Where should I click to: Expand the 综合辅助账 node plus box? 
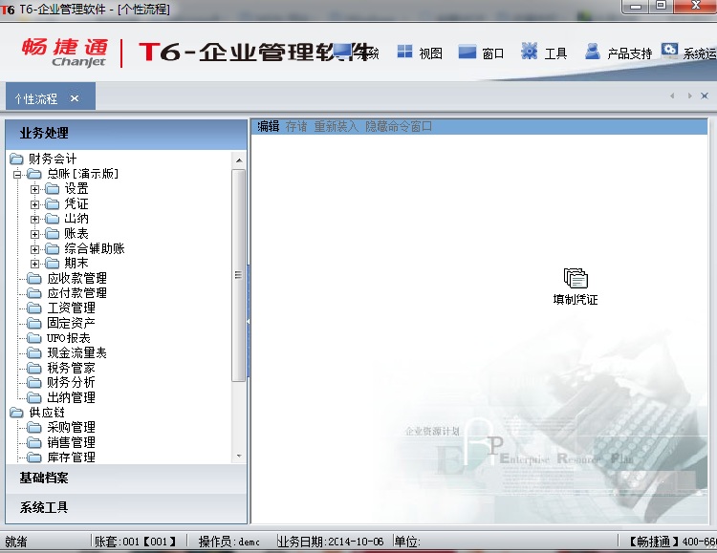point(34,249)
